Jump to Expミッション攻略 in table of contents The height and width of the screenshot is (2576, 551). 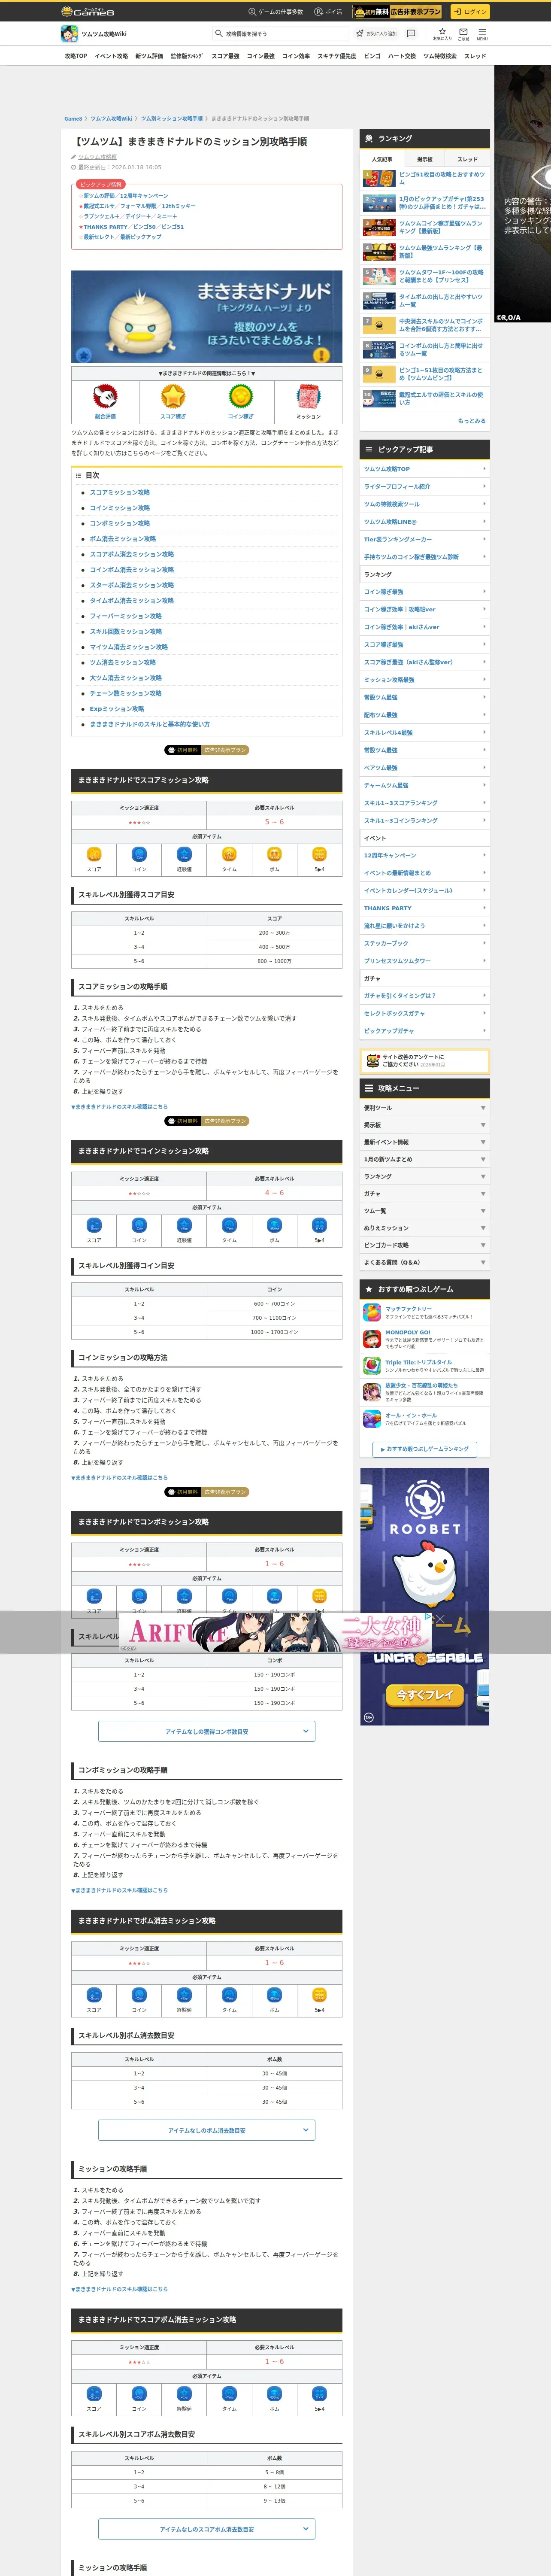coord(117,709)
